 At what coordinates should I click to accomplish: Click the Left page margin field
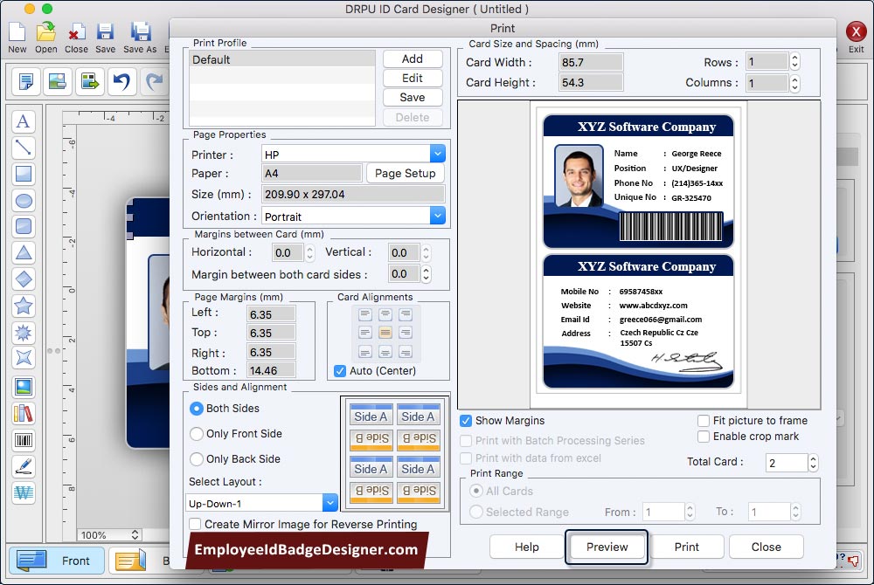tap(271, 314)
